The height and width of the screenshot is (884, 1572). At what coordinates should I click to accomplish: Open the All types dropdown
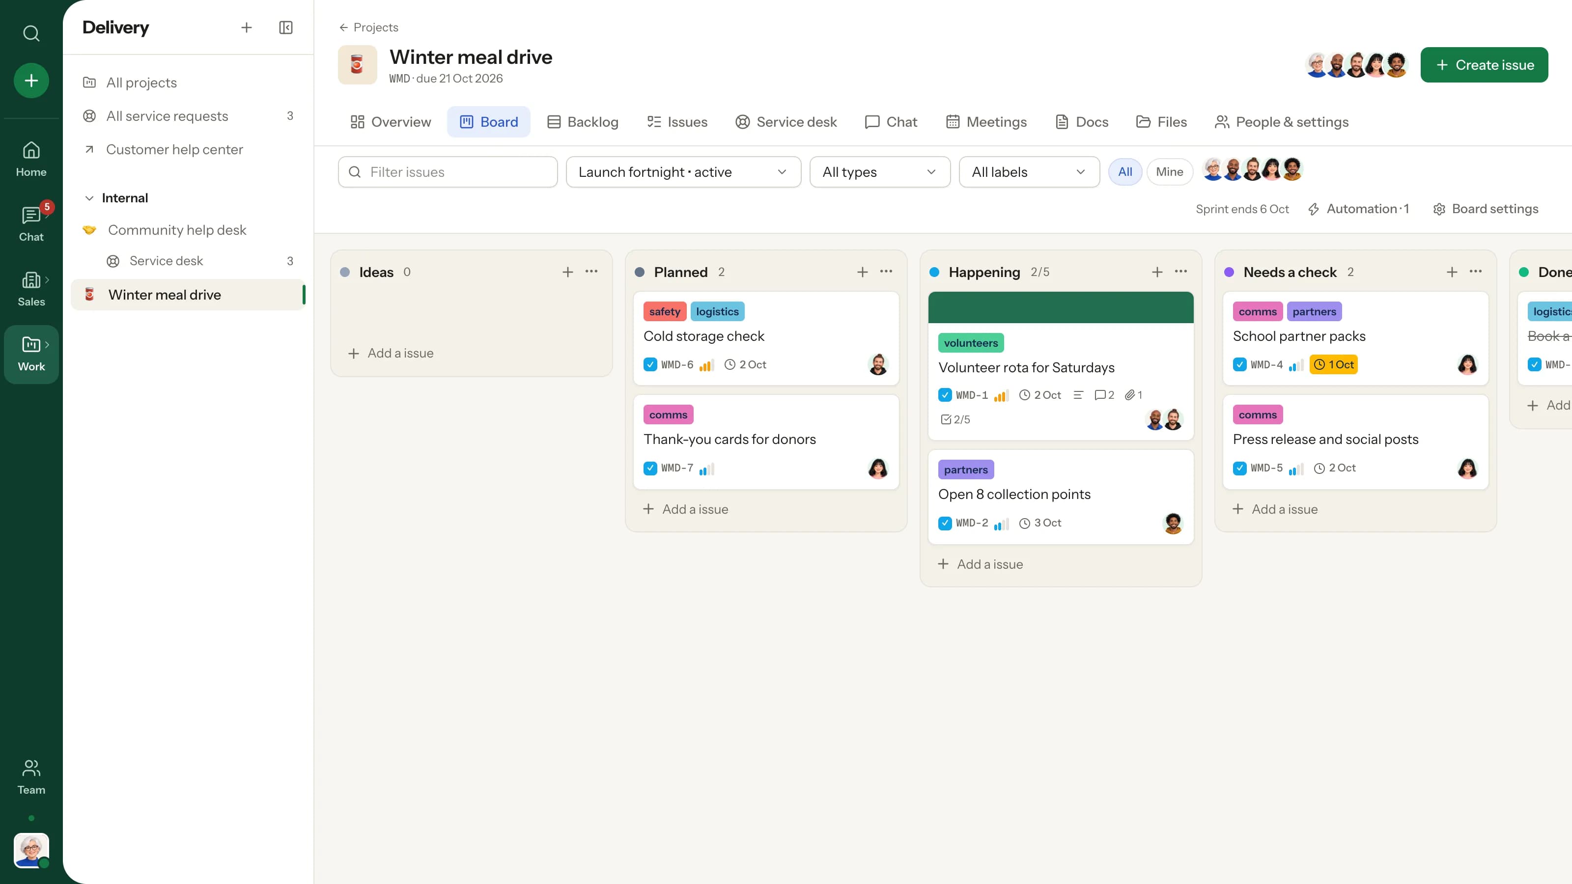[879, 172]
